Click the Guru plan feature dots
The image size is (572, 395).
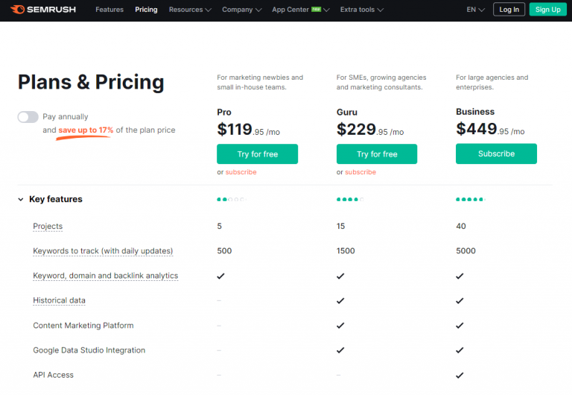click(x=350, y=199)
